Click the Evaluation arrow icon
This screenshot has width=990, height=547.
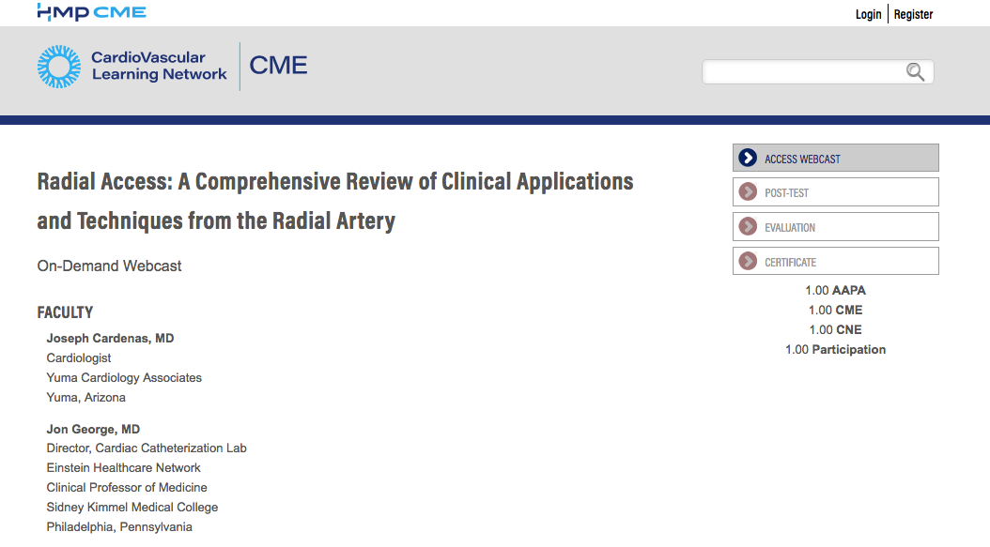pyautogui.click(x=748, y=226)
